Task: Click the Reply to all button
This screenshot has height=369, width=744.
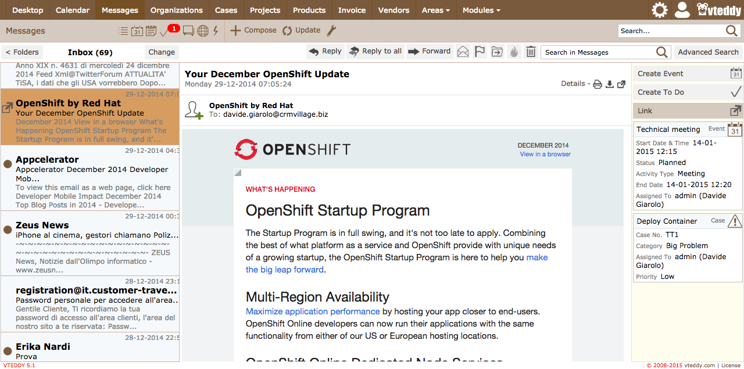Action: [375, 51]
